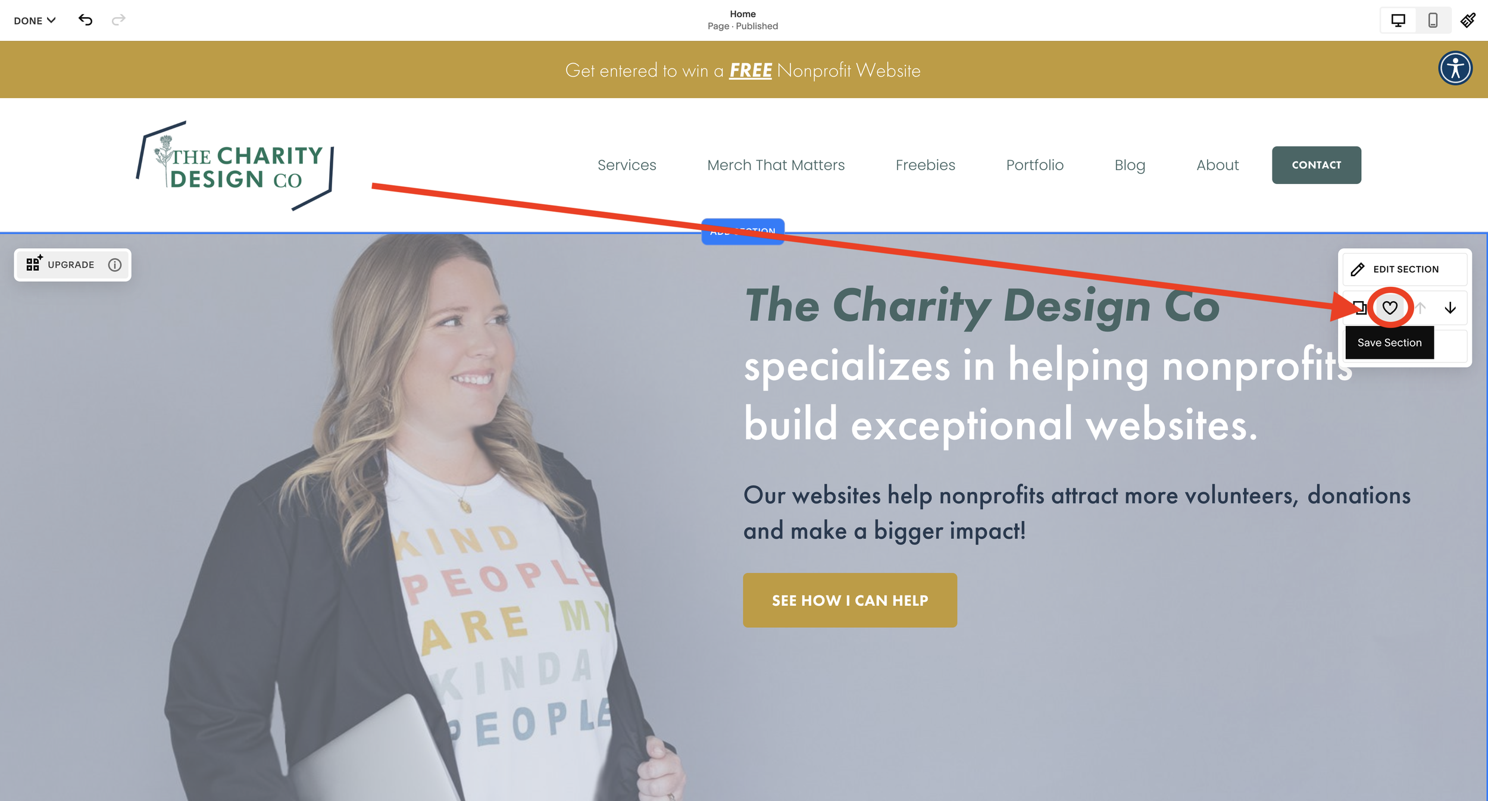1488x801 pixels.
Task: Click the Contact button in header
Action: pos(1316,165)
